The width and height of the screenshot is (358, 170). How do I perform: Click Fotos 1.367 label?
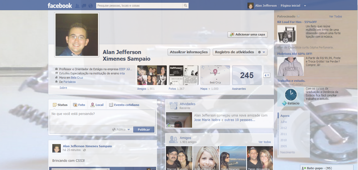click(x=176, y=89)
